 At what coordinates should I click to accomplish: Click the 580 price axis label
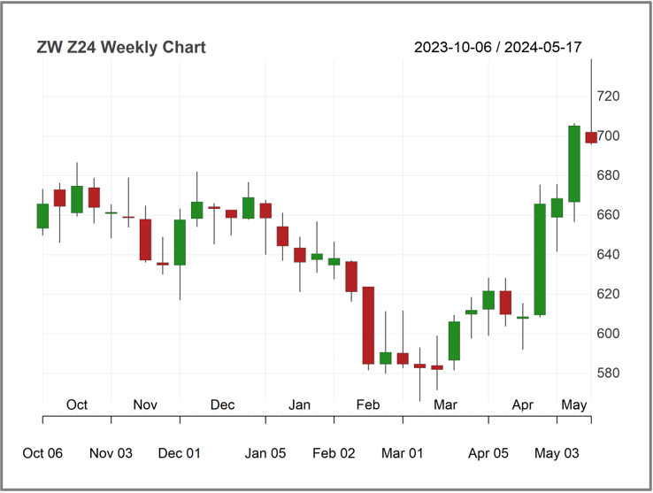[608, 373]
